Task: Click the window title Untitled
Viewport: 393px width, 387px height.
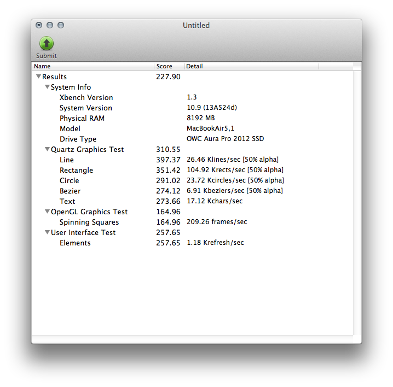Action: 196,25
